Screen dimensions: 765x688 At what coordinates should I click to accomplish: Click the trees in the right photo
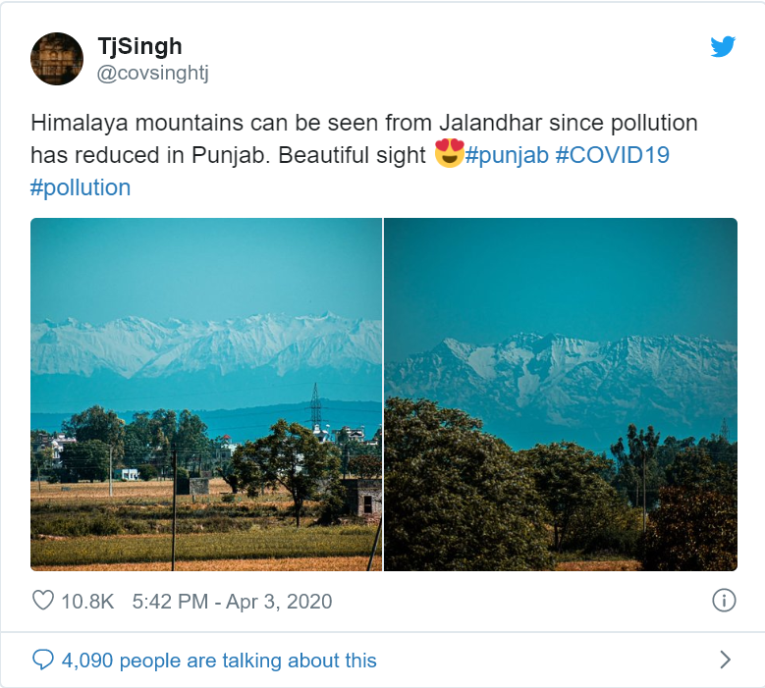(561, 493)
